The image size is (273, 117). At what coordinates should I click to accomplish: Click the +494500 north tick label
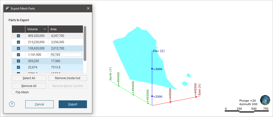point(119,78)
